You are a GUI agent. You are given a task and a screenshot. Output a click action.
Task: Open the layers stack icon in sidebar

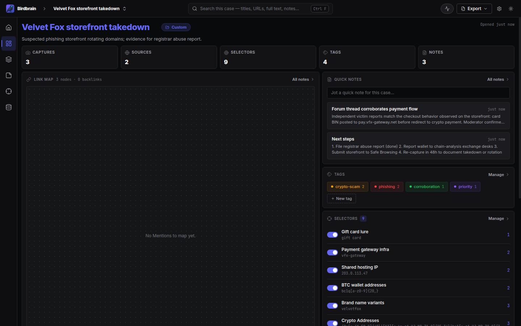(x=9, y=59)
